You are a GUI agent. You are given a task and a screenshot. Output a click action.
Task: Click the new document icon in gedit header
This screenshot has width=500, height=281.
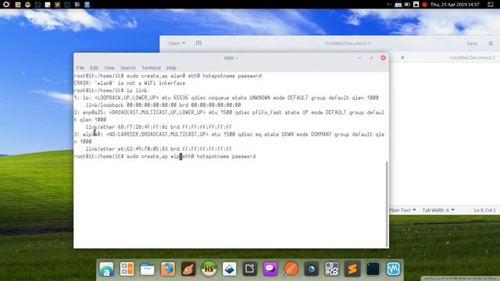tap(198, 44)
